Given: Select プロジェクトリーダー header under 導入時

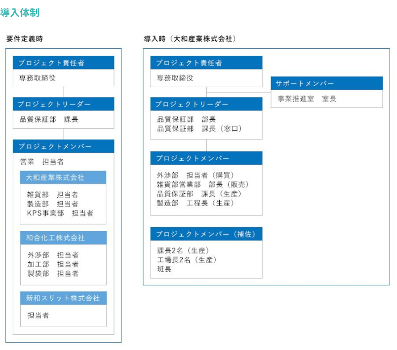Looking at the screenshot, I should coord(206,104).
